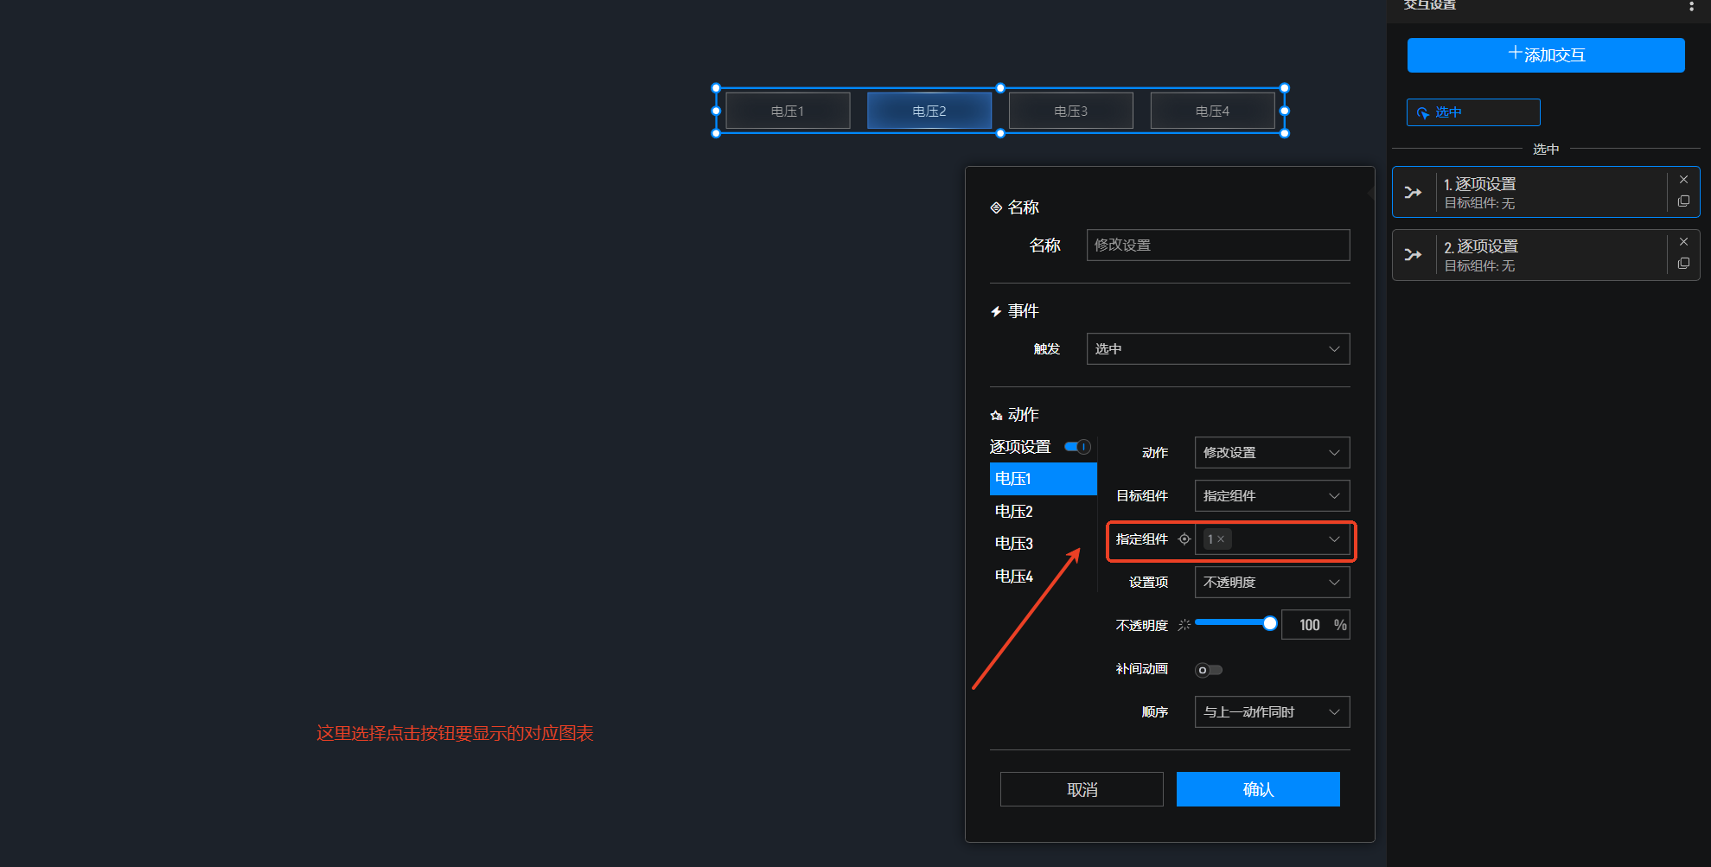The width and height of the screenshot is (1711, 867).
Task: Expand the 动作 dropdown showing 修改设置
Action: pos(1271,453)
